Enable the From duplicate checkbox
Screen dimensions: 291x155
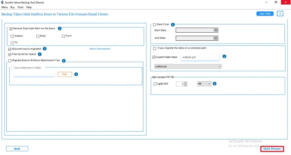(64, 36)
